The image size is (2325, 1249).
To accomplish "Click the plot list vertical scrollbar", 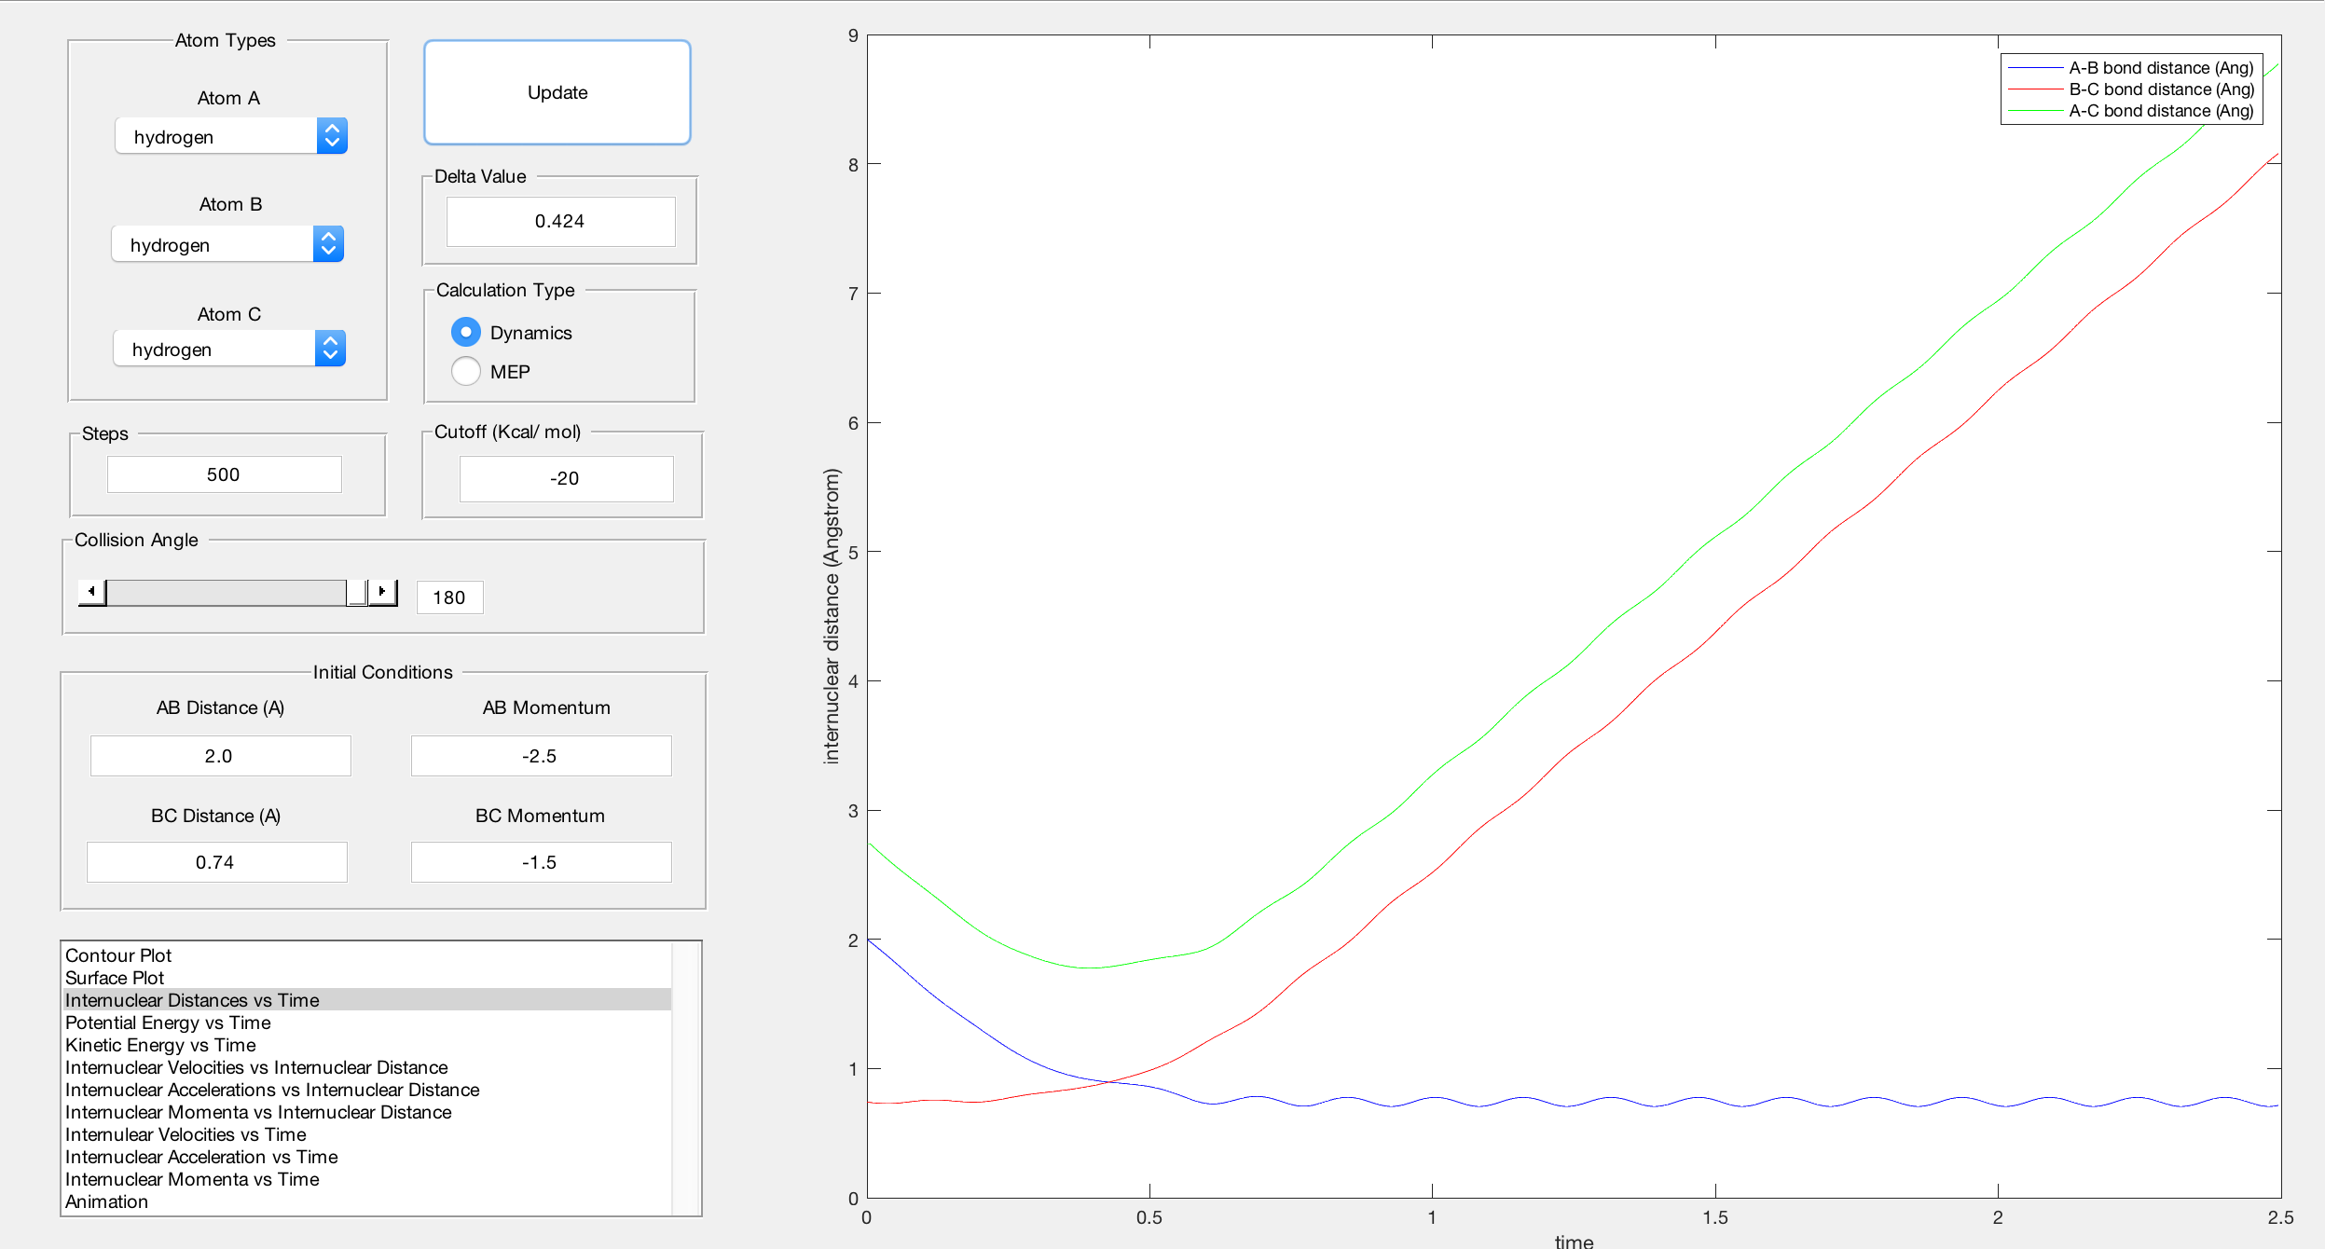I will click(x=687, y=1078).
